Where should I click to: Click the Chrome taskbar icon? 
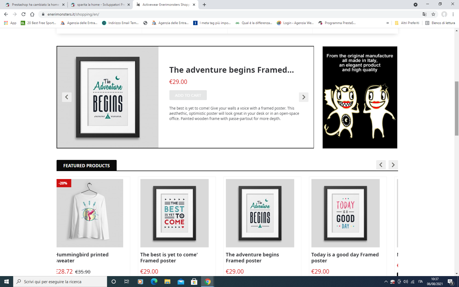click(x=208, y=282)
